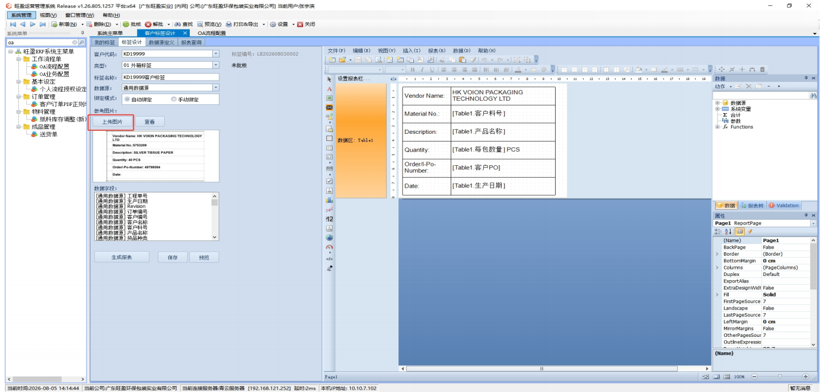Click the trash delete icon in designer toolbar

click(x=763, y=69)
